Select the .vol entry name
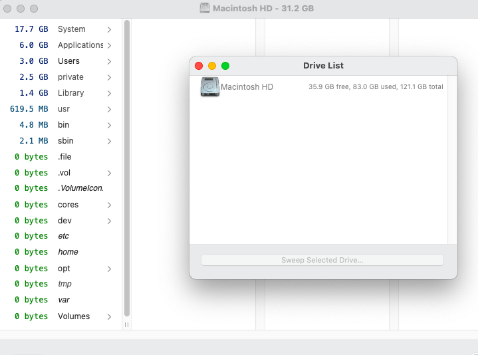 64,173
